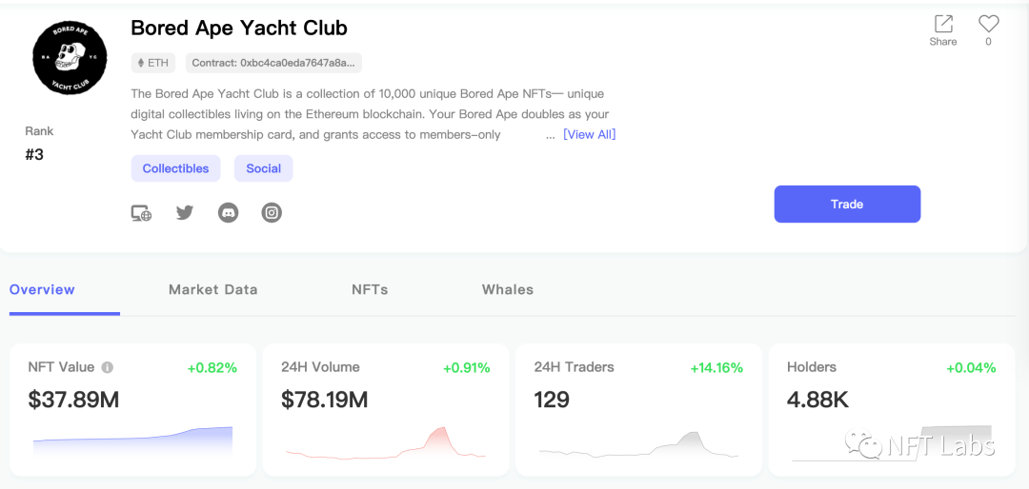Expand description with View All
The width and height of the screenshot is (1029, 489).
coord(590,134)
